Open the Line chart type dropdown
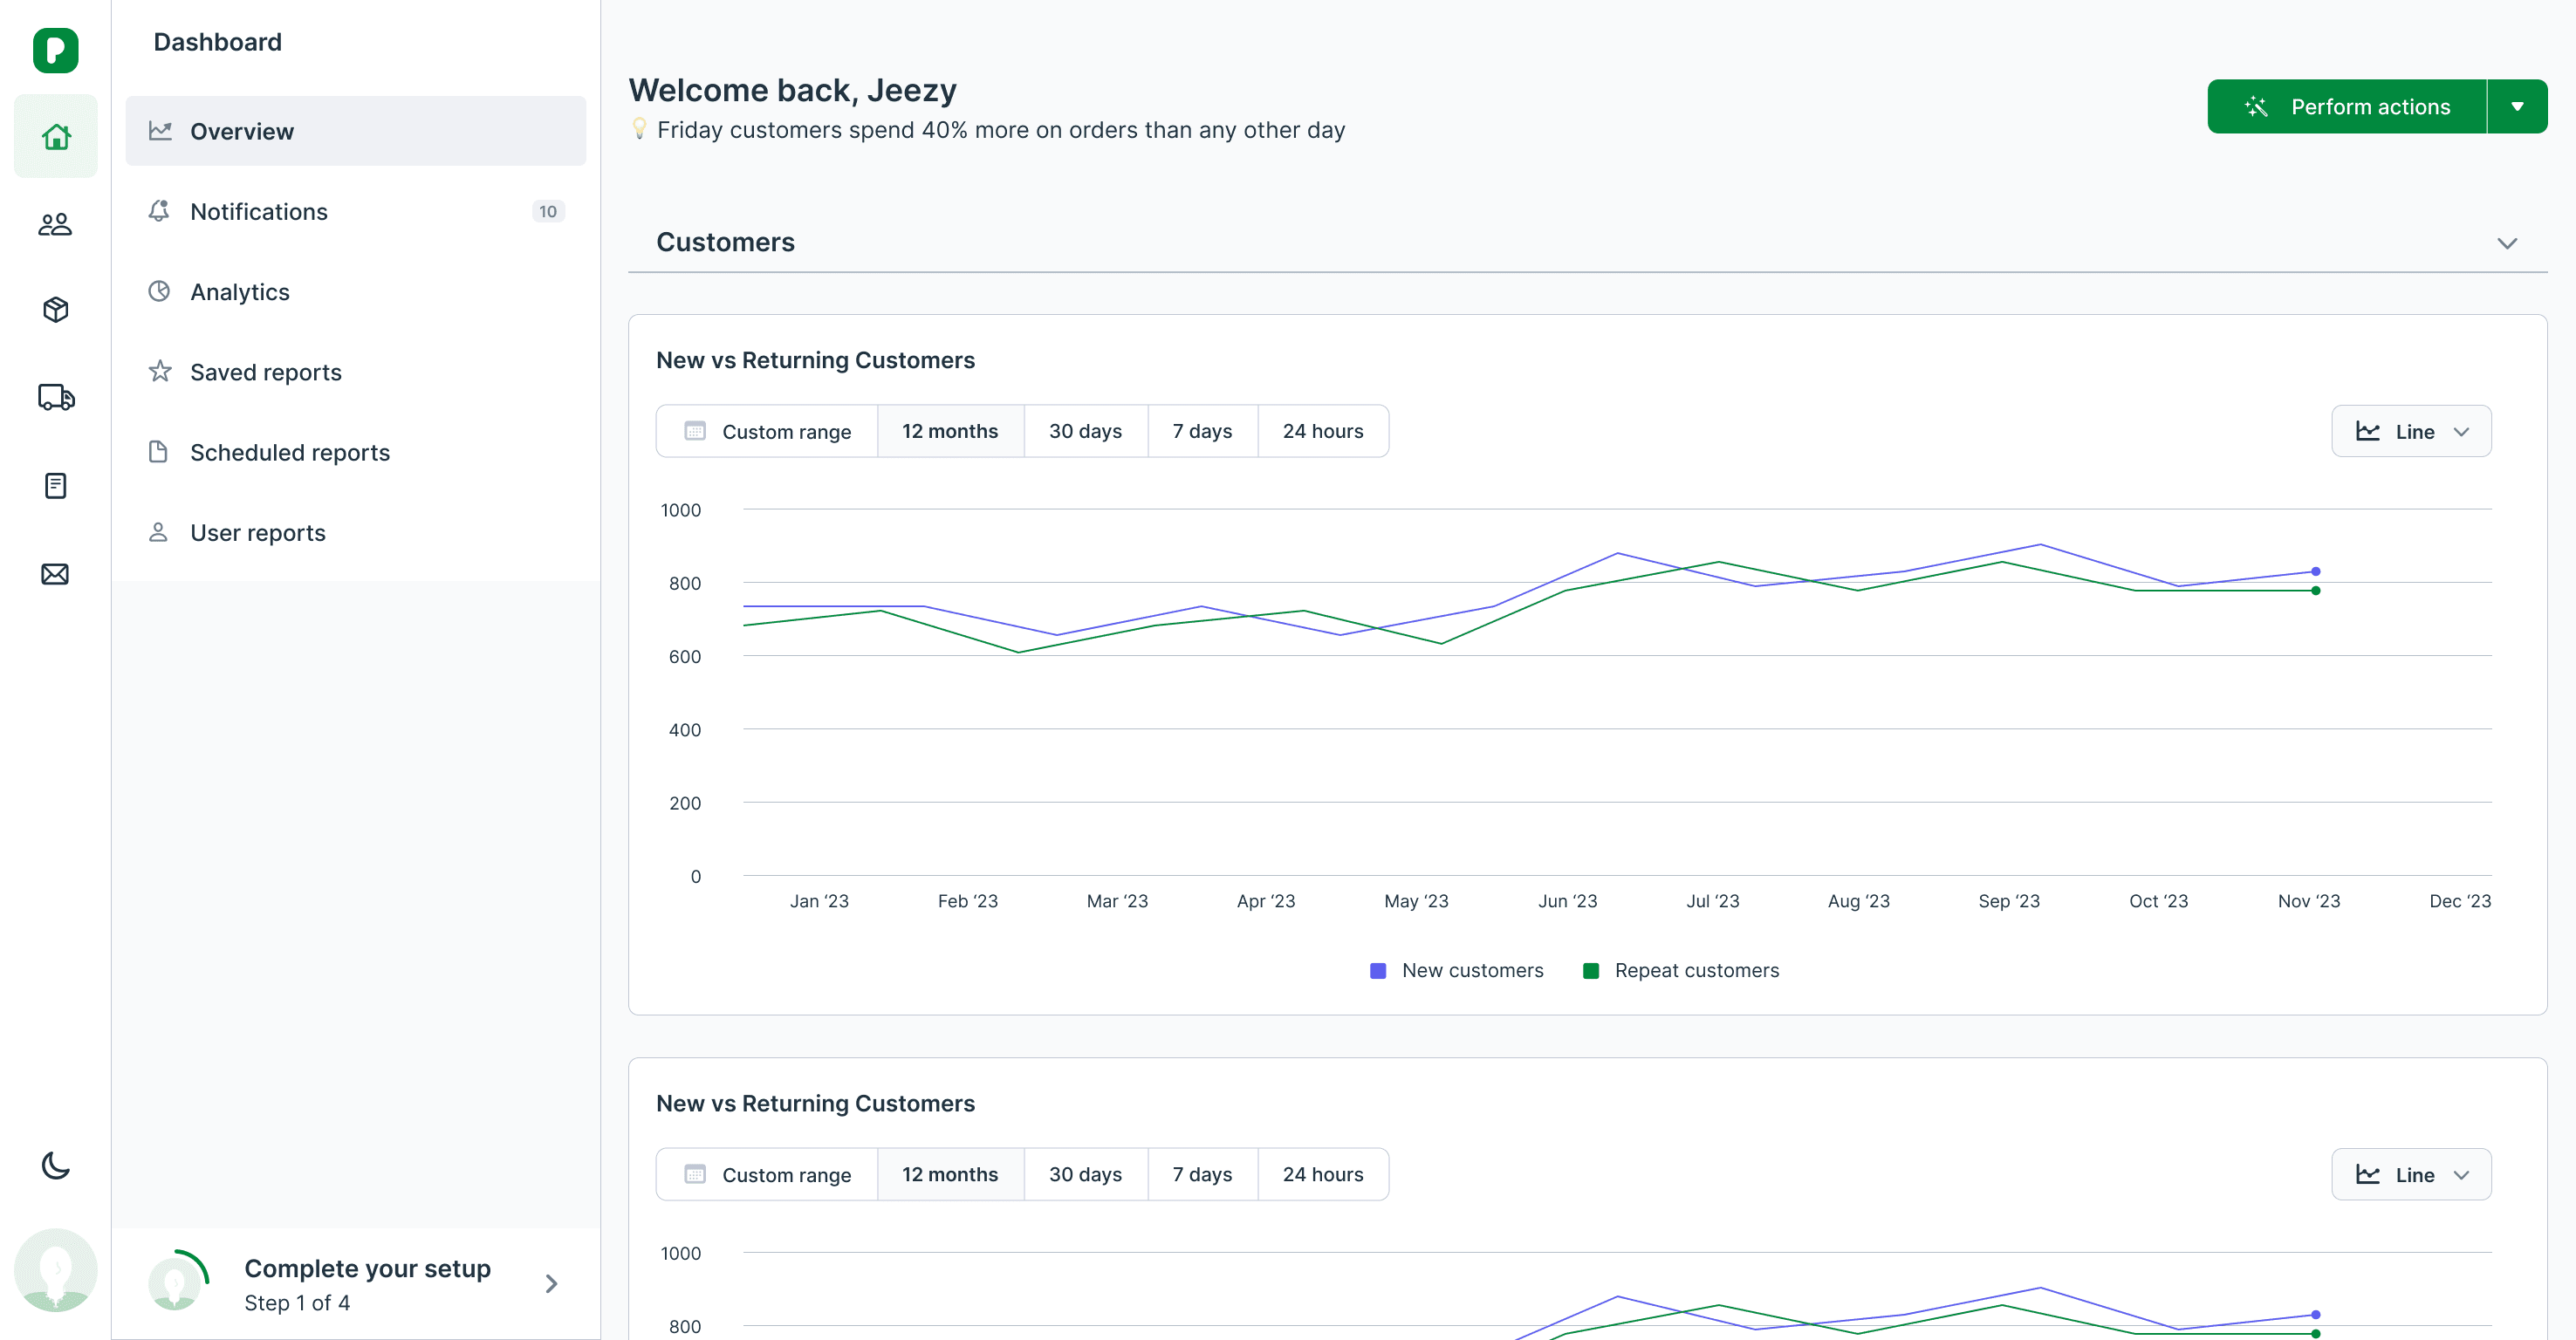Viewport: 2576px width, 1340px height. (2410, 431)
